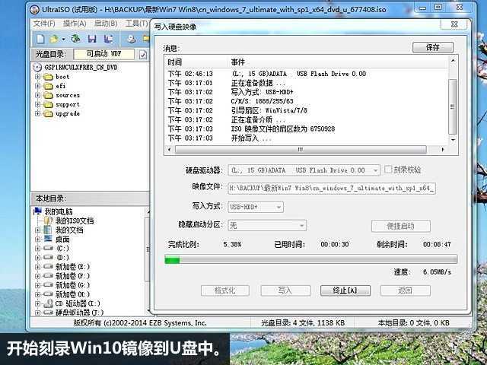Screen dimensions: 487x365
Task: Open the 启动(B) menu
Action: tap(106, 24)
